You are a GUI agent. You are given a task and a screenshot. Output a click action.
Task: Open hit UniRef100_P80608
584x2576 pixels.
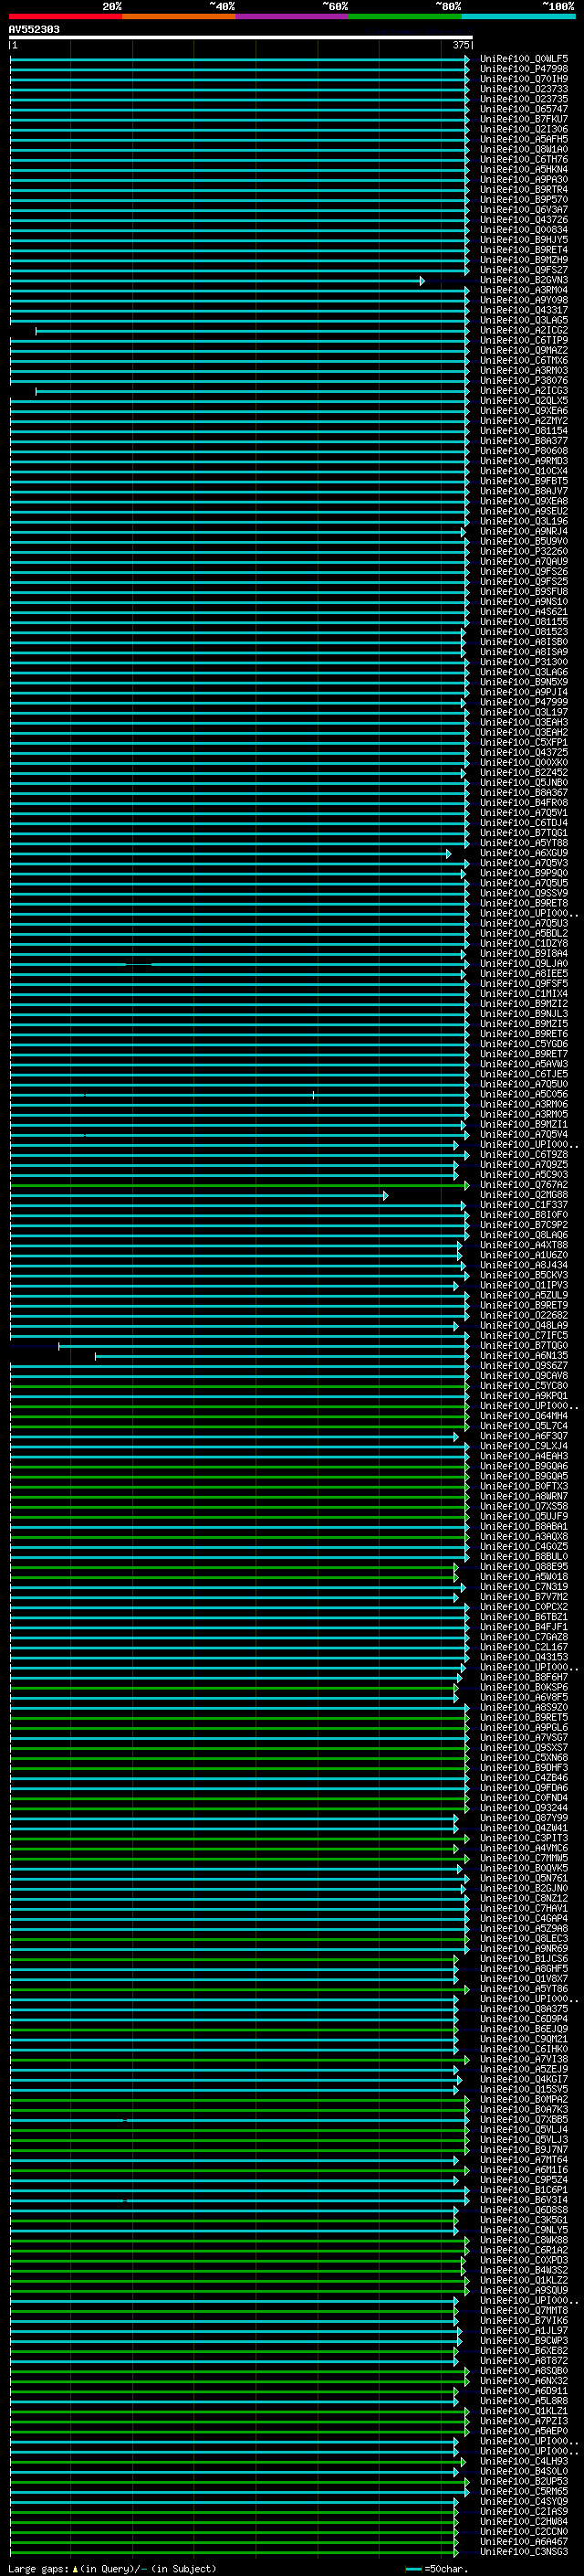tap(523, 451)
